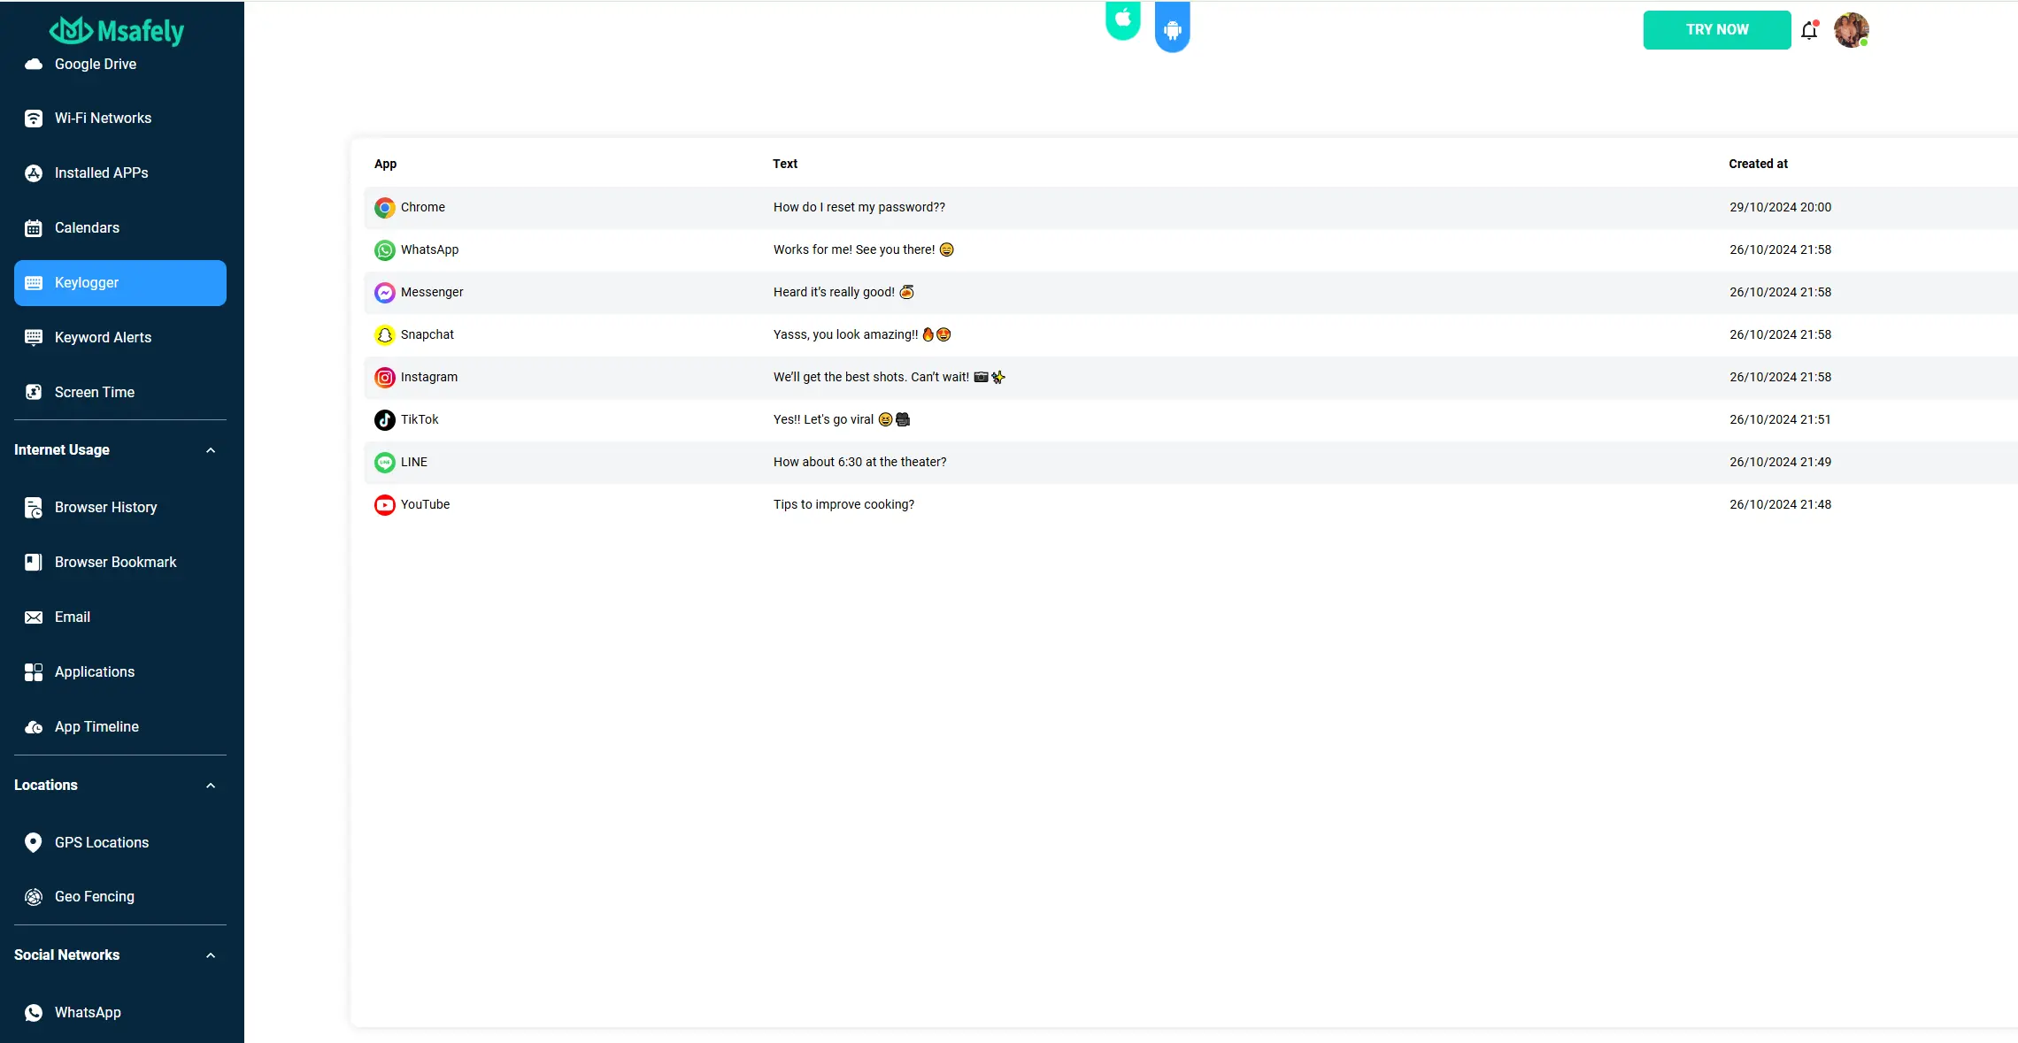The height and width of the screenshot is (1043, 2018).
Task: Click the Keyword Alerts keyboard icon
Action: (x=34, y=338)
